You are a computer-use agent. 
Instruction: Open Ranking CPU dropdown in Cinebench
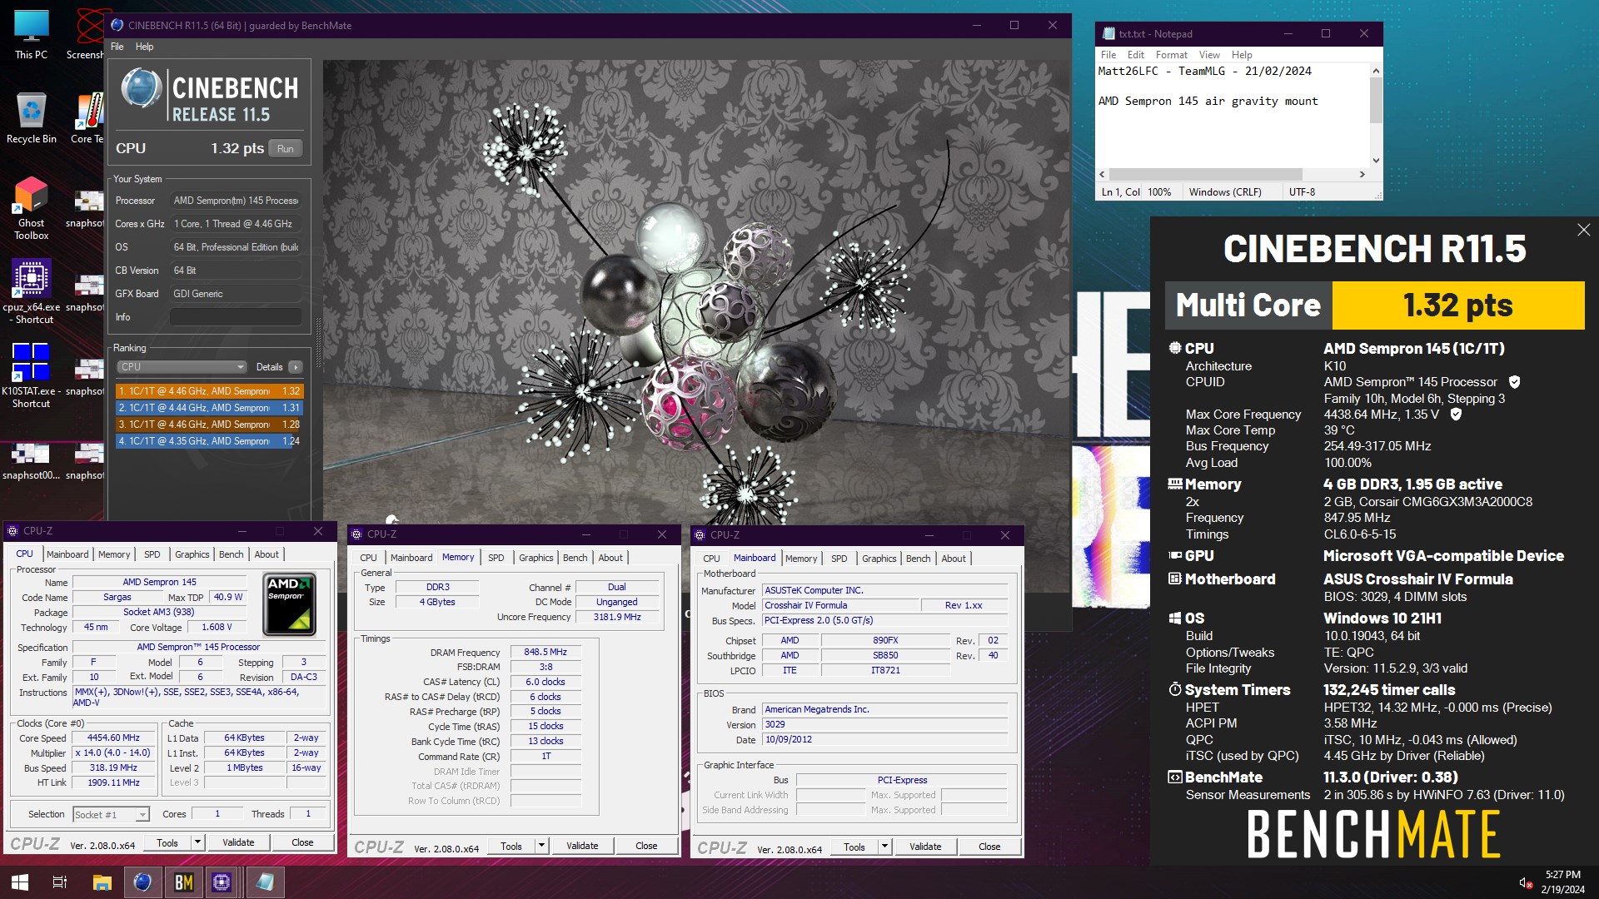tap(182, 367)
